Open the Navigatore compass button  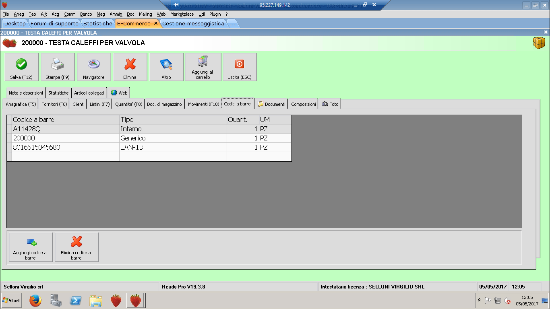(94, 67)
